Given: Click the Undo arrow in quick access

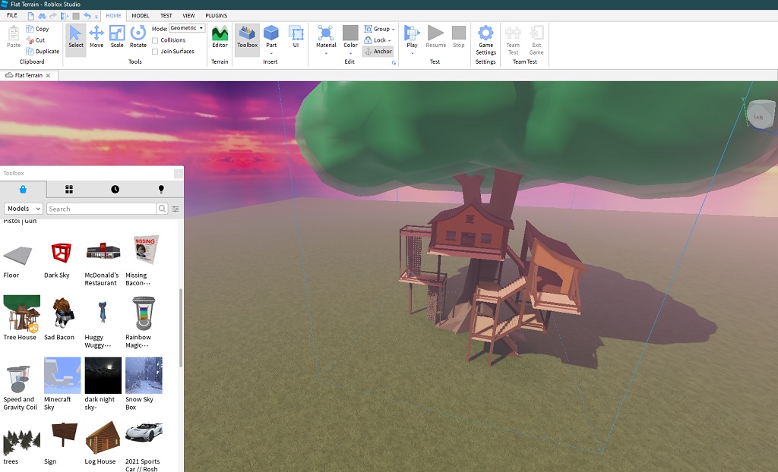Looking at the screenshot, I should tap(87, 16).
